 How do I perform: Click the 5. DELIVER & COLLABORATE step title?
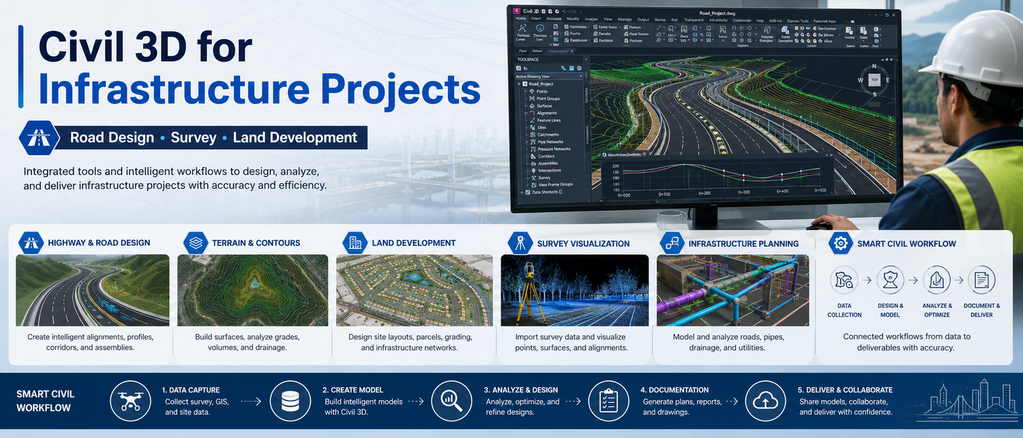845,390
